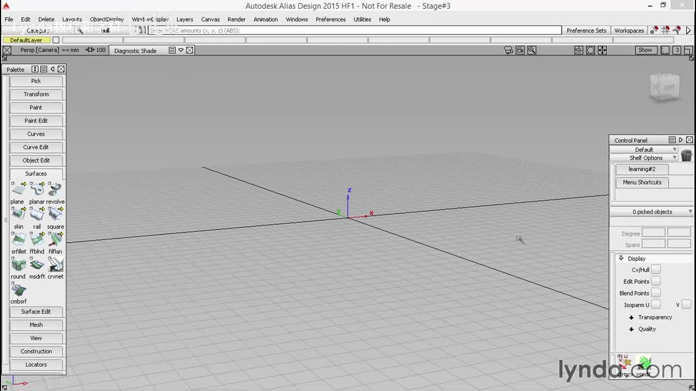Click the xsedit shelf tool icon
Viewport: 696px width, 391px height.
644,363
